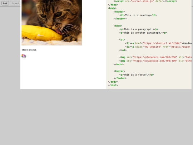Click the shorturl.at list item code line
193x145 pixels.
[x=158, y=43]
